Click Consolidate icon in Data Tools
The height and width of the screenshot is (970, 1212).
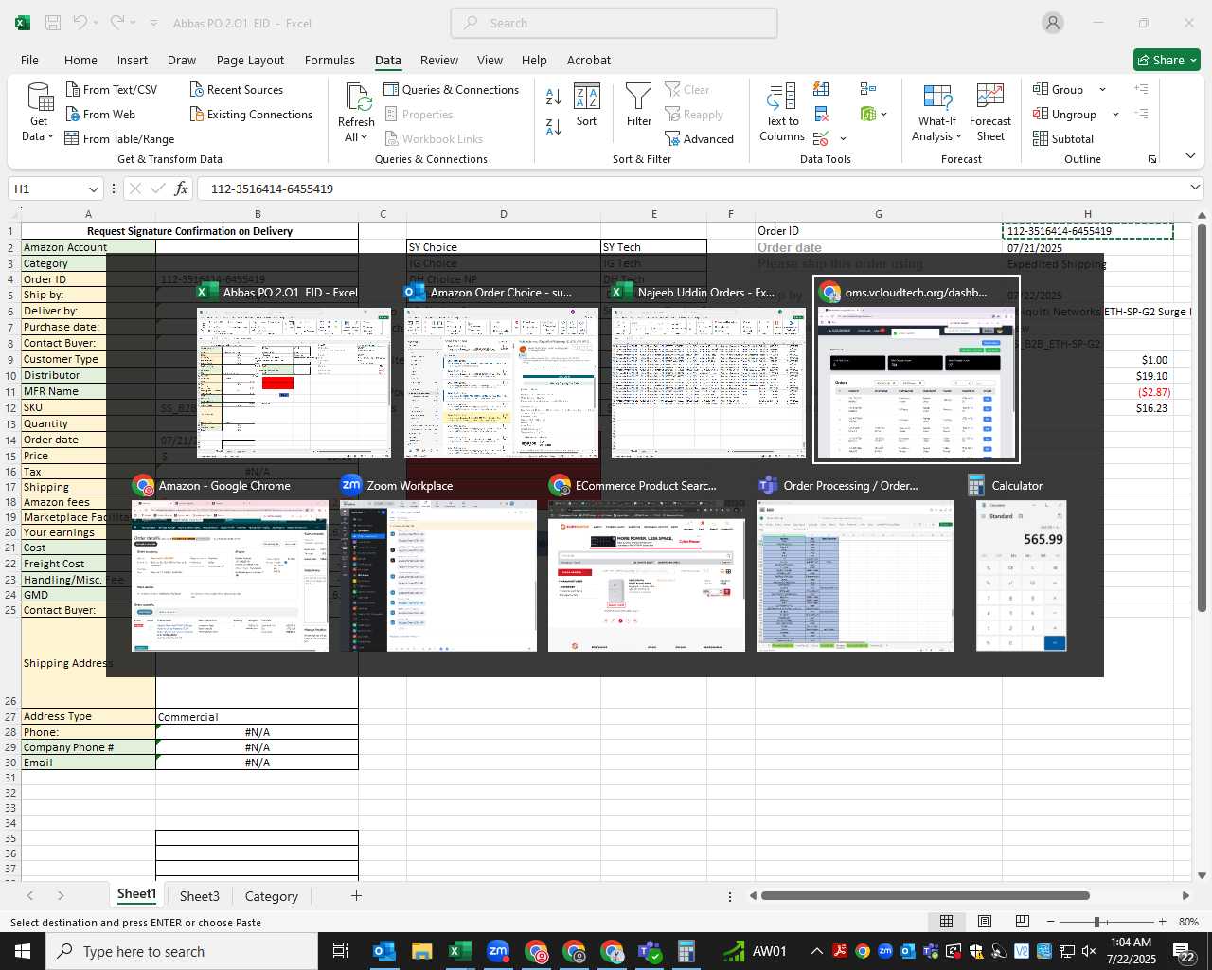click(868, 89)
